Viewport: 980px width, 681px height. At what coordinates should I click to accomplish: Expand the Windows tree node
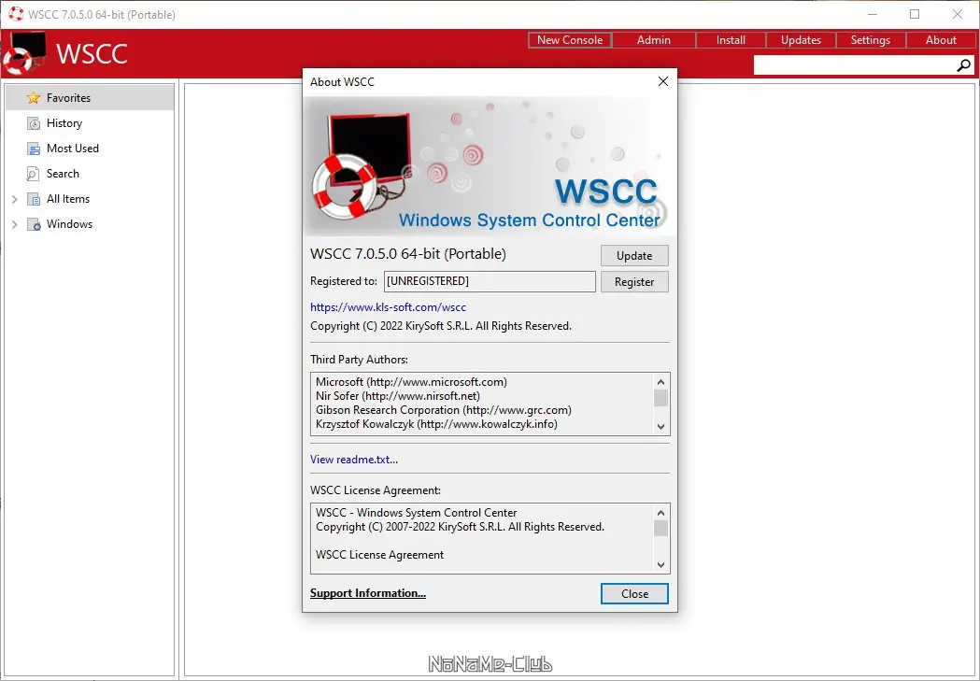(x=13, y=223)
